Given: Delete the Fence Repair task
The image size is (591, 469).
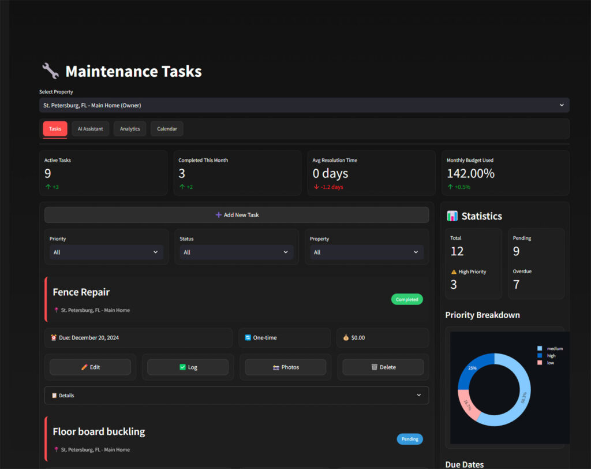Looking at the screenshot, I should click(x=383, y=367).
